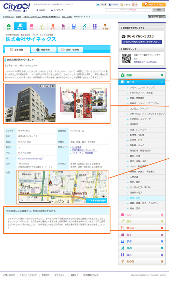The width and height of the screenshot is (169, 282).
Task: Click the Twitter ツイート button
Action: tap(102, 4)
